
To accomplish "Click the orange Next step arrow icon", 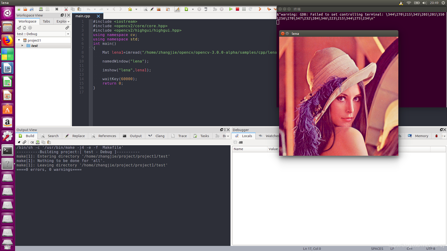I will (260, 9).
